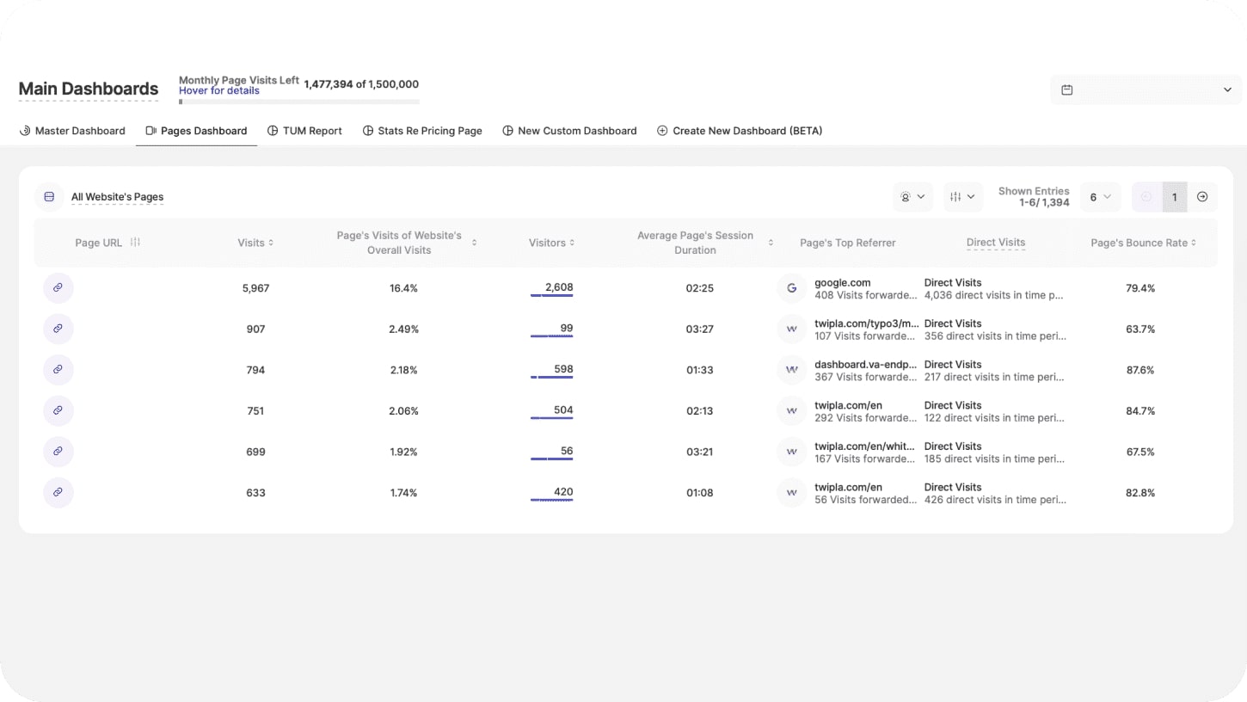Click the previous page arrow icon
The width and height of the screenshot is (1247, 702).
point(1146,197)
